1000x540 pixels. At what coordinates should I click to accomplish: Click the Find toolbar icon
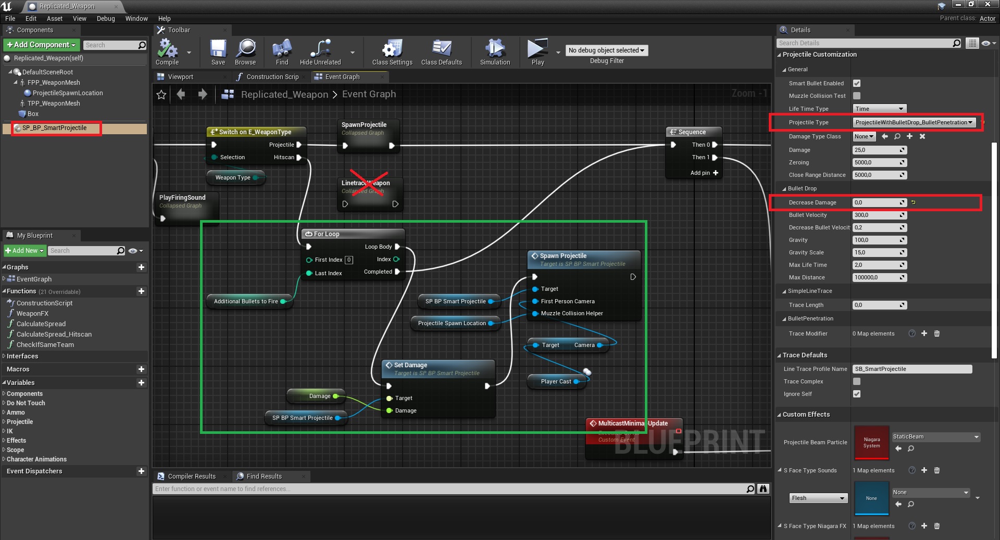pyautogui.click(x=282, y=50)
